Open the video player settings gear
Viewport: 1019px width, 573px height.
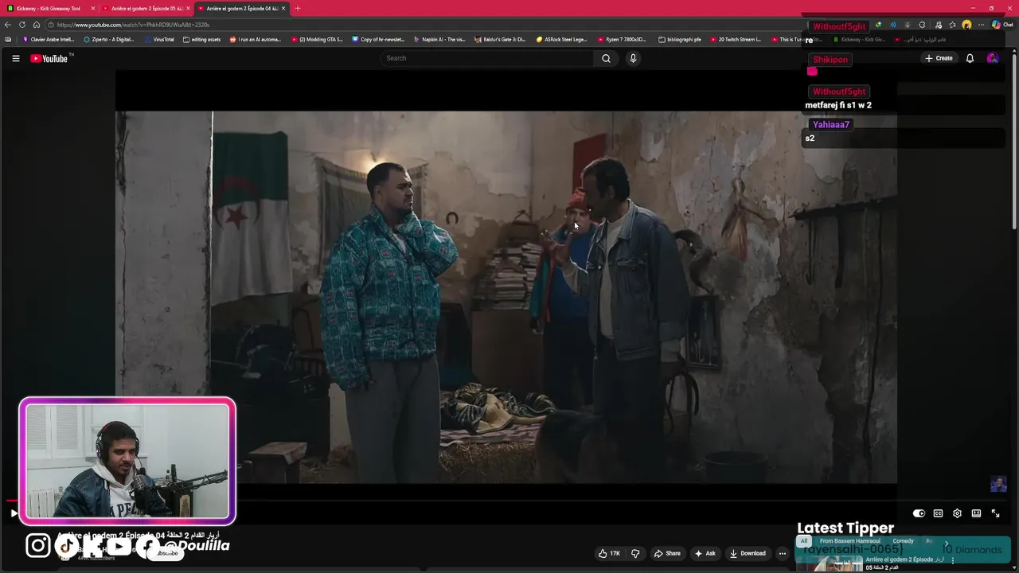(x=957, y=513)
